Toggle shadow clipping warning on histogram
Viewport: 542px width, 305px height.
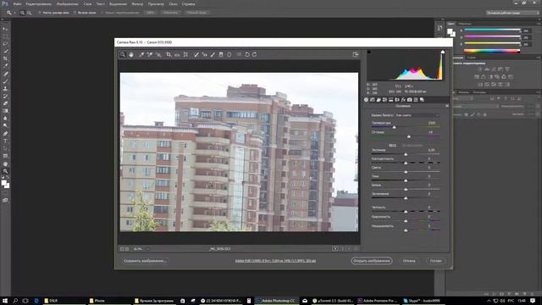[x=369, y=53]
